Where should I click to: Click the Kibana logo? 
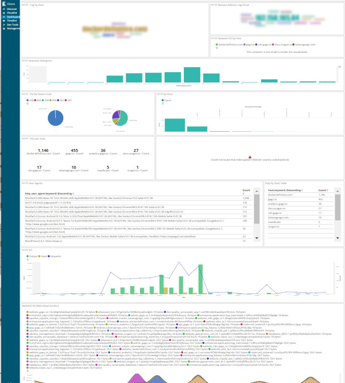click(x=5, y=4)
